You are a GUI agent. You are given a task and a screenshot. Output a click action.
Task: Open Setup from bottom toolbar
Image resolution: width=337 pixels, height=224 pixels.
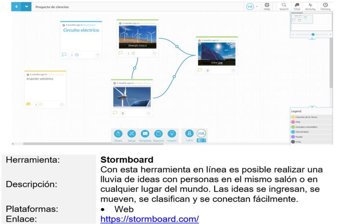point(131,135)
